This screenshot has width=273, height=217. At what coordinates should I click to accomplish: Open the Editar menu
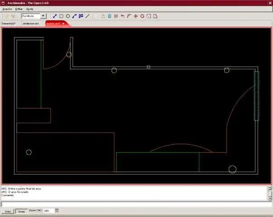click(19, 9)
